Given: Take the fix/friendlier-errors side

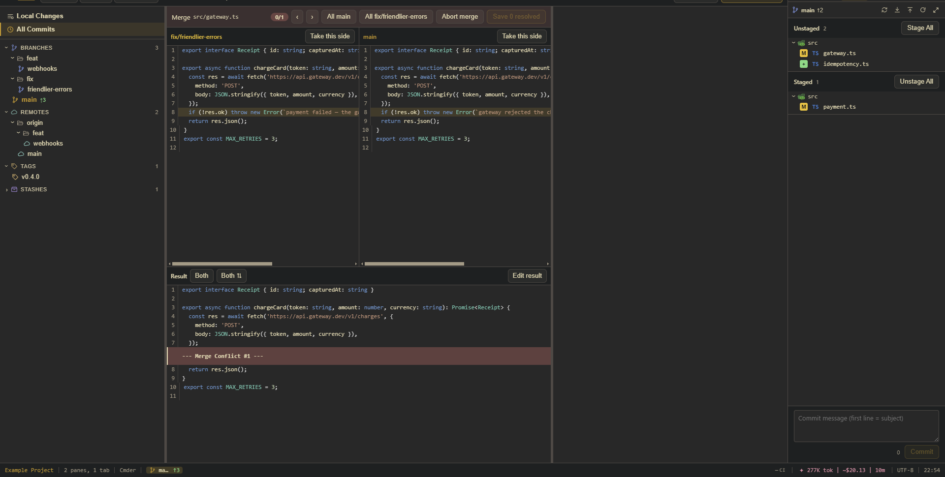Looking at the screenshot, I should coord(330,36).
